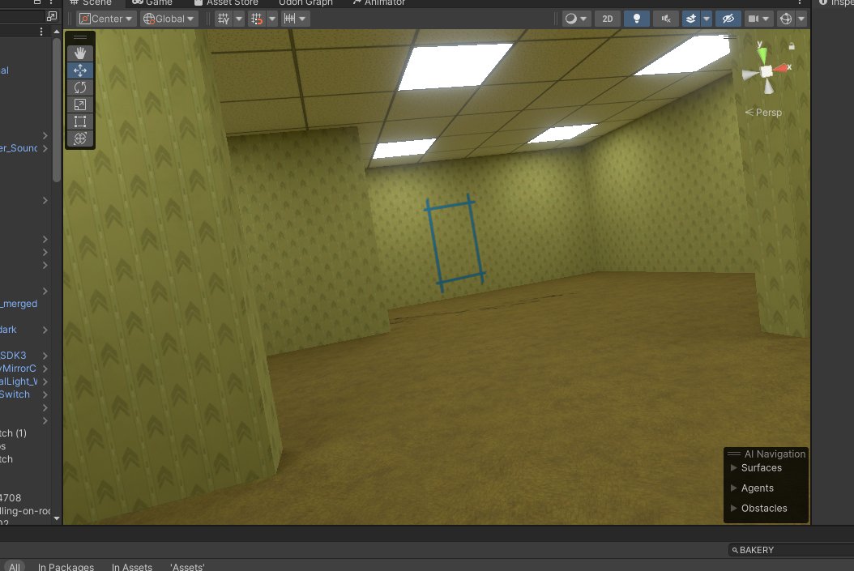
Task: Expand Agents in AI Navigation overlay
Action: (x=733, y=488)
